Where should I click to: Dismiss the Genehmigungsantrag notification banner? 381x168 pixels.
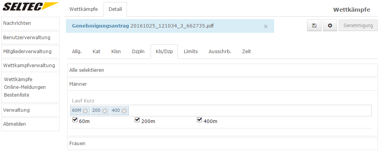tap(266, 26)
